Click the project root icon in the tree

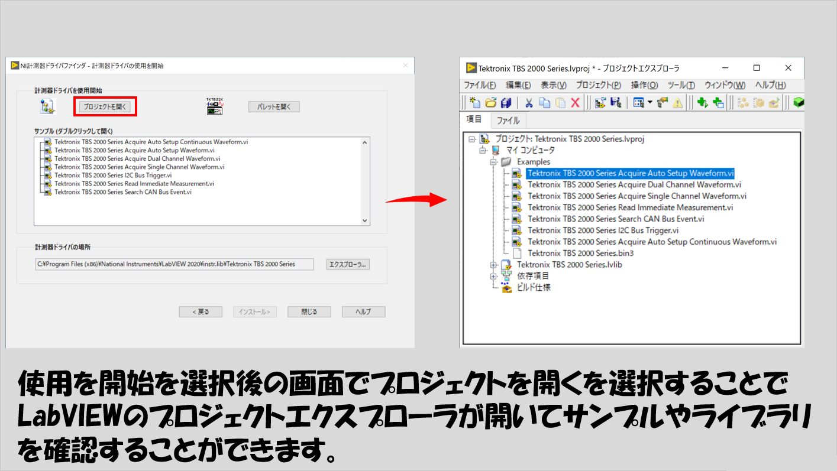[x=484, y=139]
